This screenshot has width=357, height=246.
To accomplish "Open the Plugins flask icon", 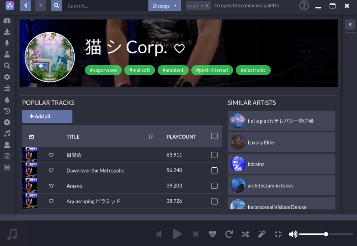I will tap(7, 54).
